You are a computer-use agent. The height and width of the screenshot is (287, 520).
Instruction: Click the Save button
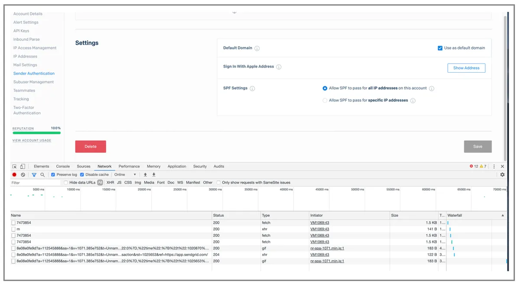click(478, 146)
